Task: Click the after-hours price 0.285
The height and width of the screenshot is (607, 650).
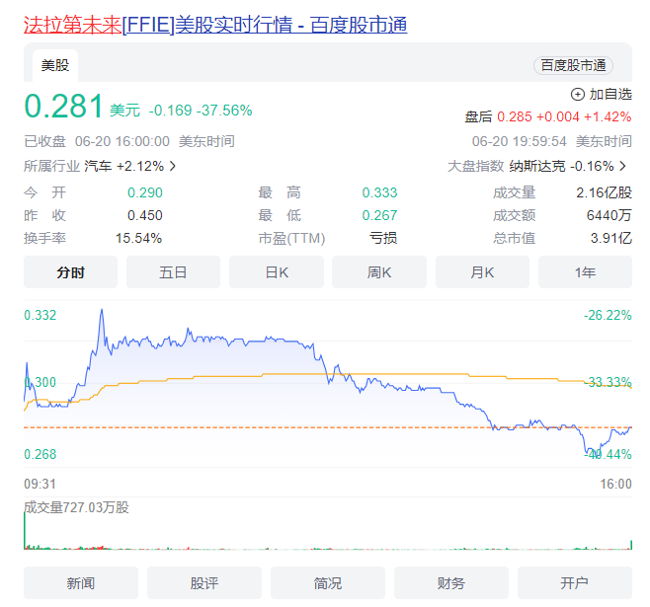Action: 514,116
